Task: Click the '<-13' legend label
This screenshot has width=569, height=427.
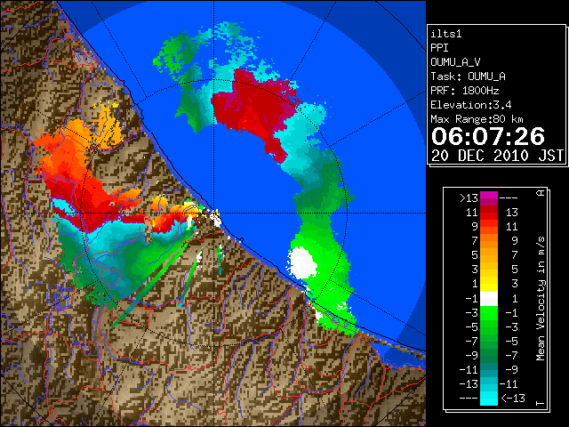Action: coord(512,398)
